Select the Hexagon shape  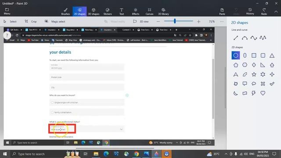tap(245, 65)
